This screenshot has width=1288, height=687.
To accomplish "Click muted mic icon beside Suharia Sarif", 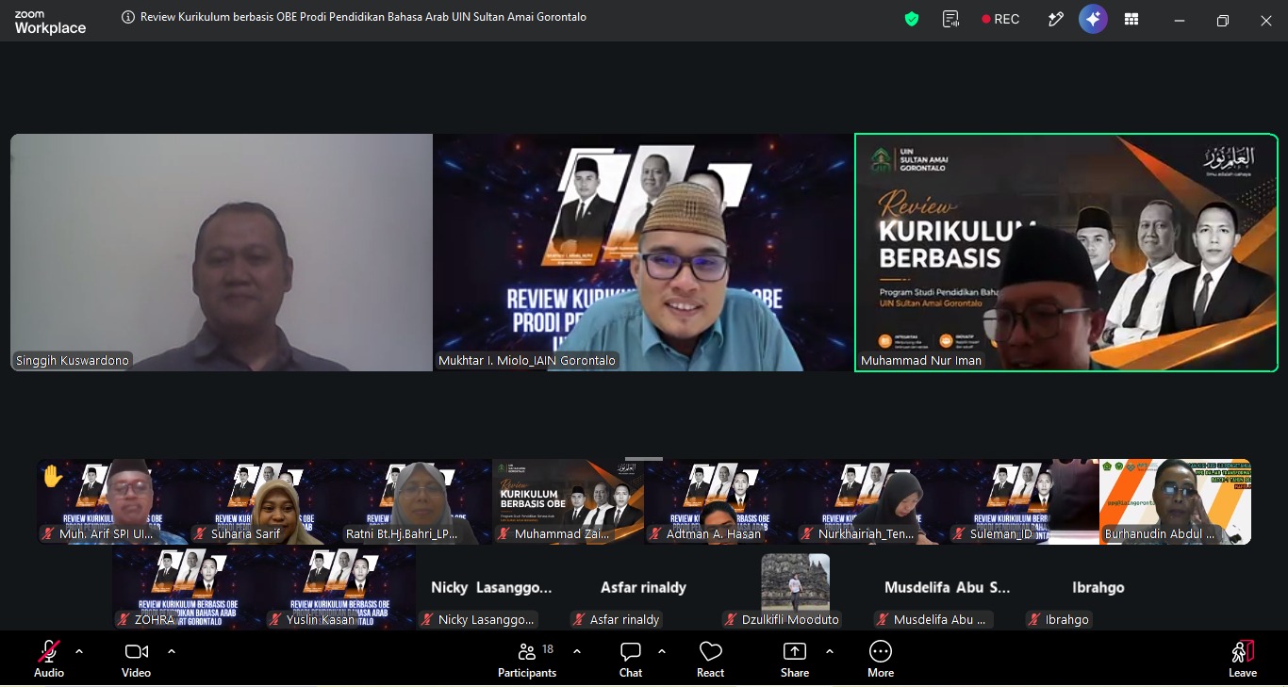I will [201, 534].
